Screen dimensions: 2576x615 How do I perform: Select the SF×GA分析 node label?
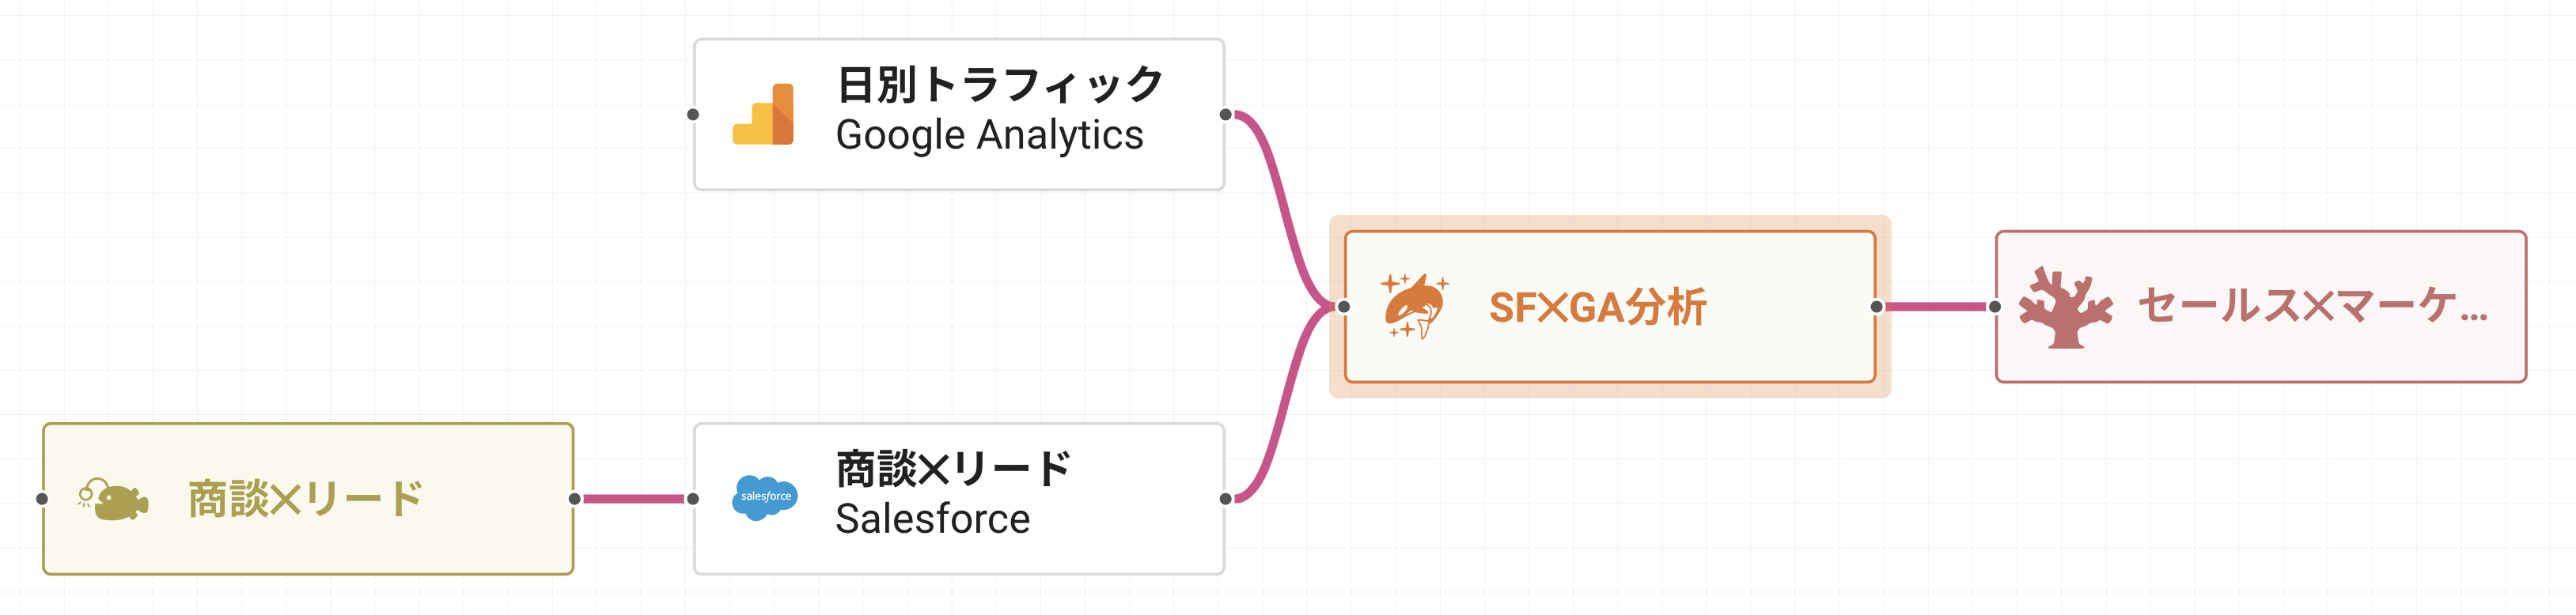1597,307
